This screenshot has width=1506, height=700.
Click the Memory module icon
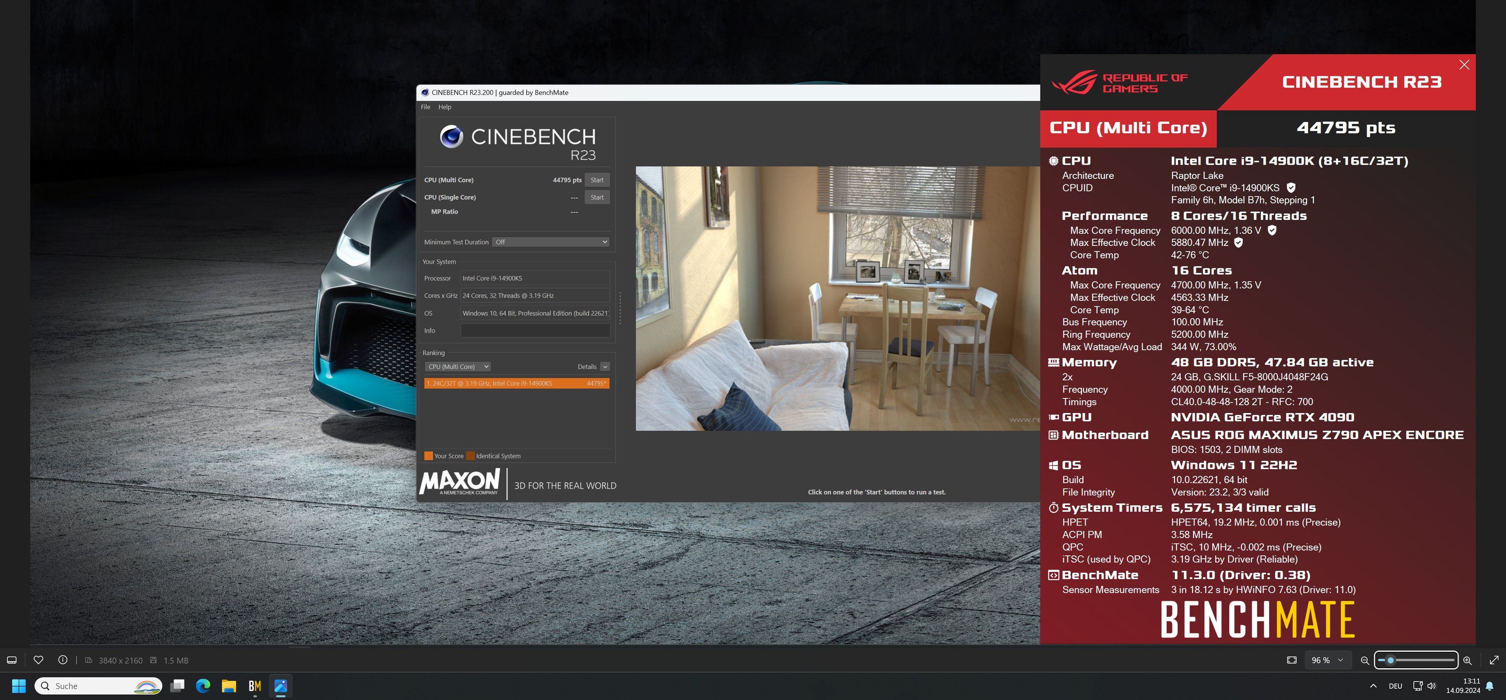coord(1053,363)
